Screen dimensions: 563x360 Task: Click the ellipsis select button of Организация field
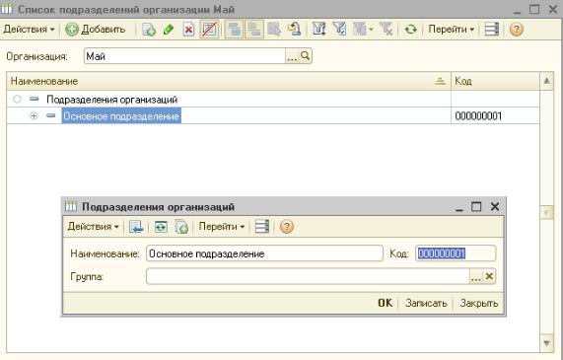pos(292,56)
